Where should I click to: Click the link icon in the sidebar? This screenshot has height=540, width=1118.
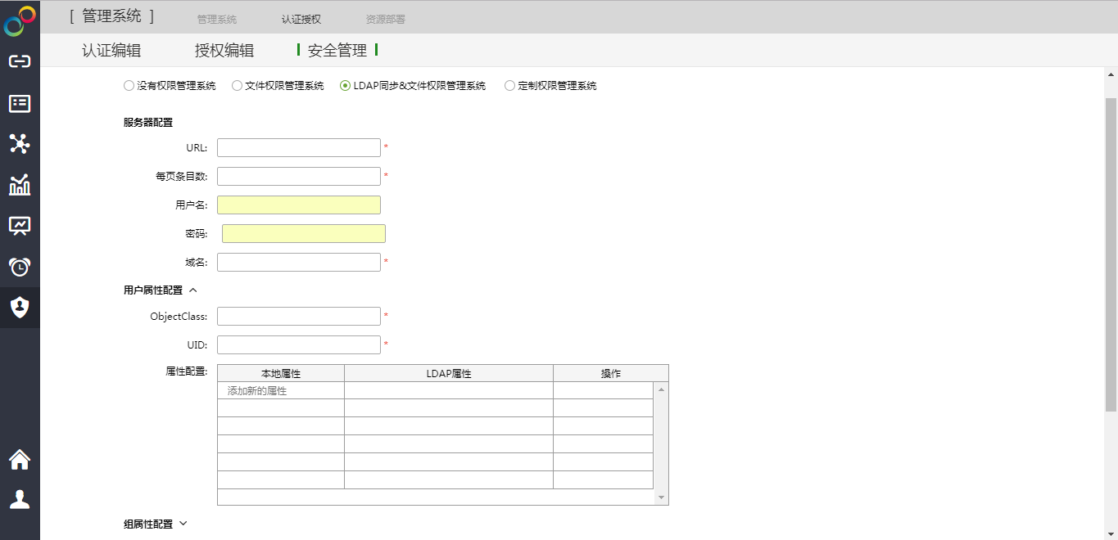pos(20,62)
